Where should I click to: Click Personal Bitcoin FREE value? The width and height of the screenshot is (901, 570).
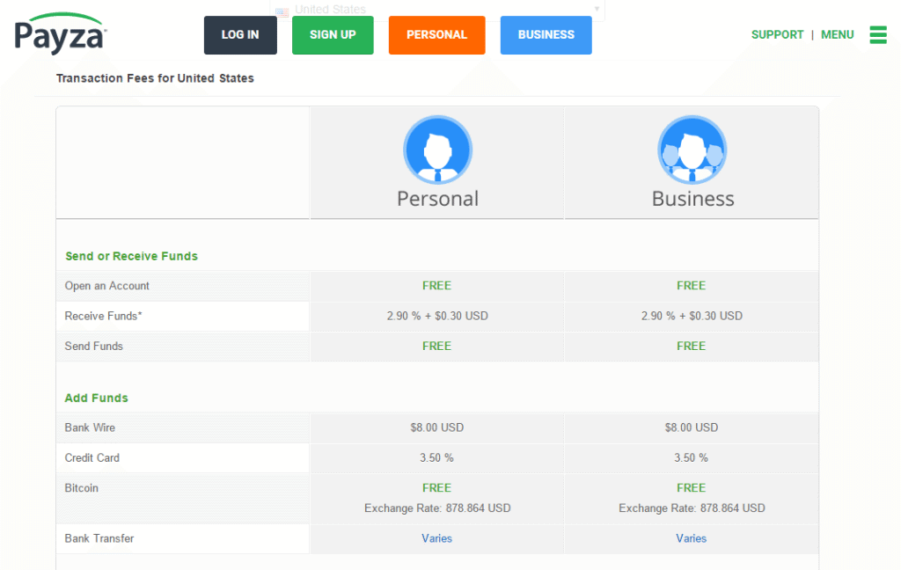[436, 488]
